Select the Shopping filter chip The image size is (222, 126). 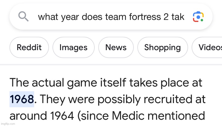coord(163,47)
